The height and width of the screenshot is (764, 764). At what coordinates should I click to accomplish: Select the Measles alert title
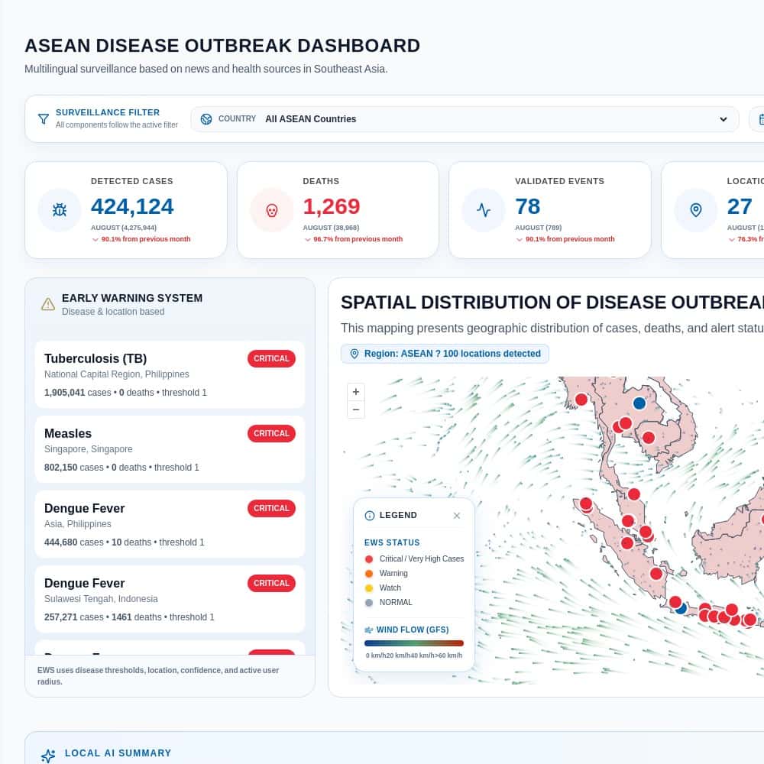[x=68, y=434]
